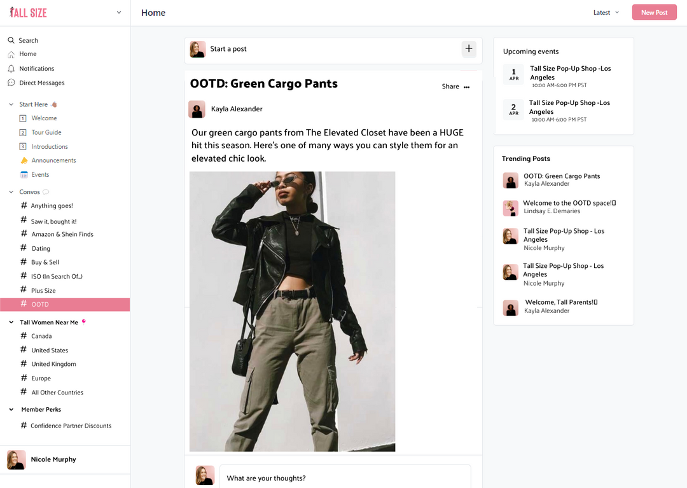Click Kayla Alexander's avatar on the post
Screen dimensions: 687x488
[197, 109]
